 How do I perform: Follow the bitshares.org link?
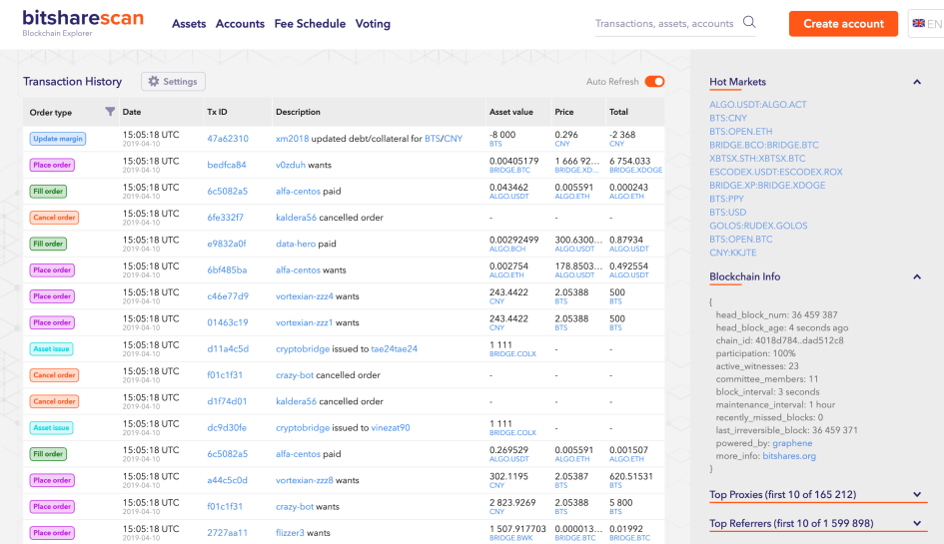click(789, 456)
